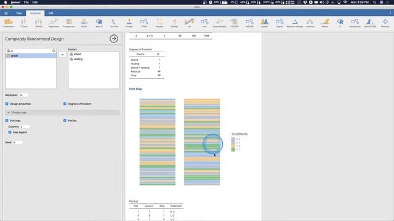394x221 pixels.
Task: Click the Seed input field
Action: tap(18, 142)
